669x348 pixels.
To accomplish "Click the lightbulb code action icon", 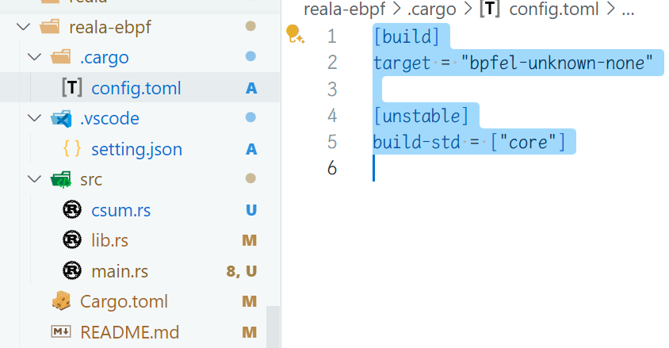I will [x=294, y=34].
